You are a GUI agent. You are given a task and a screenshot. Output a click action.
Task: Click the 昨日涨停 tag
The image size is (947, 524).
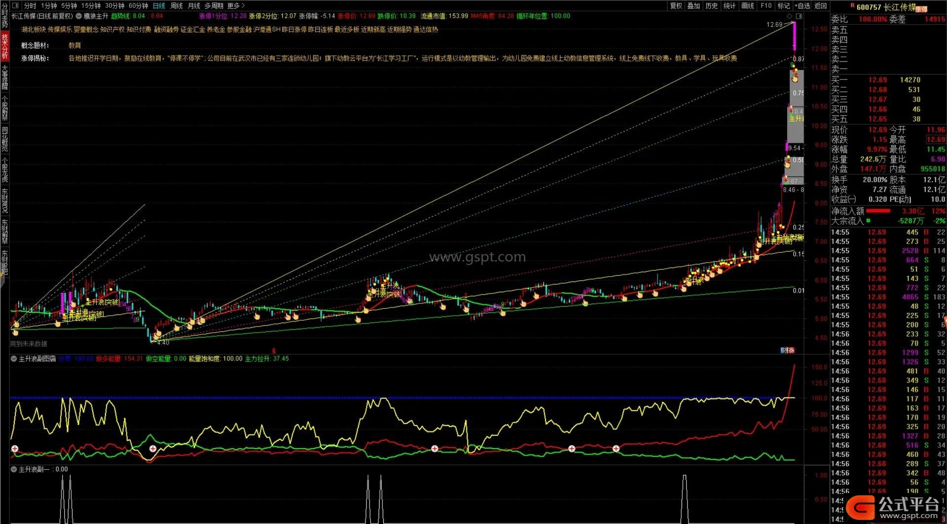point(294,30)
